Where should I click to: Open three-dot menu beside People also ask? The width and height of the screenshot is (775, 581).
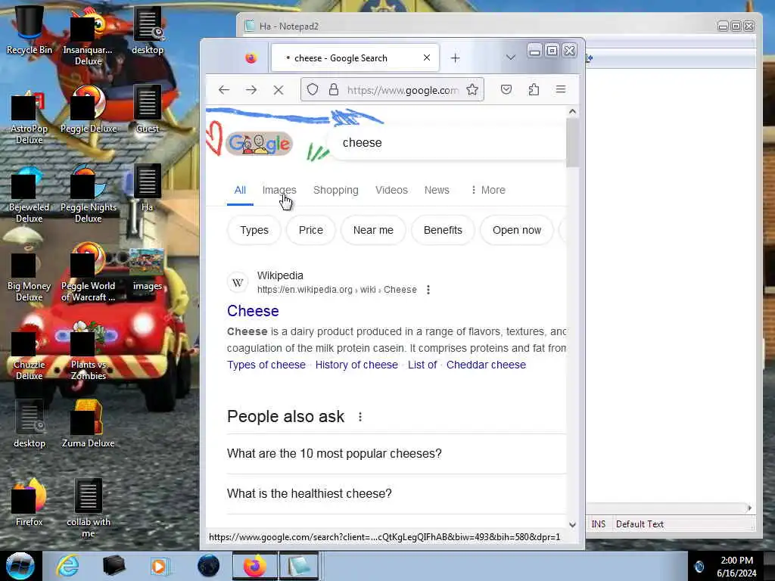click(359, 417)
